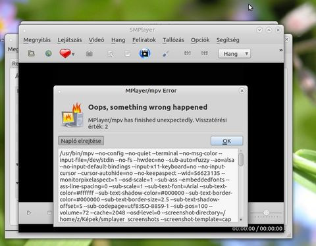Open the Videó menu
The image size is (316, 246).
[96, 40]
